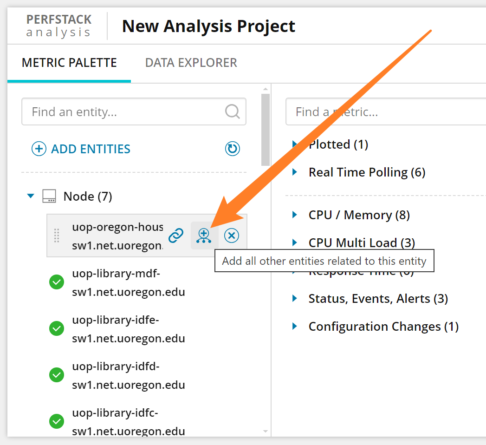Select the Metric Palette tab
Screen dimensions: 486x445
point(69,63)
